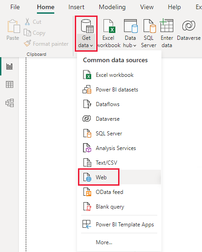This screenshot has height=252, width=202.
Task: Select Dataverse in the dropdown list
Action: click(119, 119)
